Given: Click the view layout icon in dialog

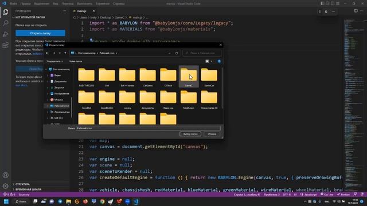Looking at the screenshot, I should (x=207, y=61).
